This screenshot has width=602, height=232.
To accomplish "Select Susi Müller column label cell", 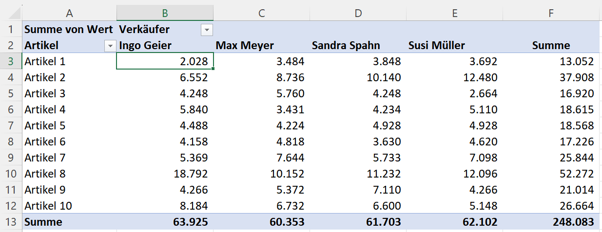I will pyautogui.click(x=454, y=45).
